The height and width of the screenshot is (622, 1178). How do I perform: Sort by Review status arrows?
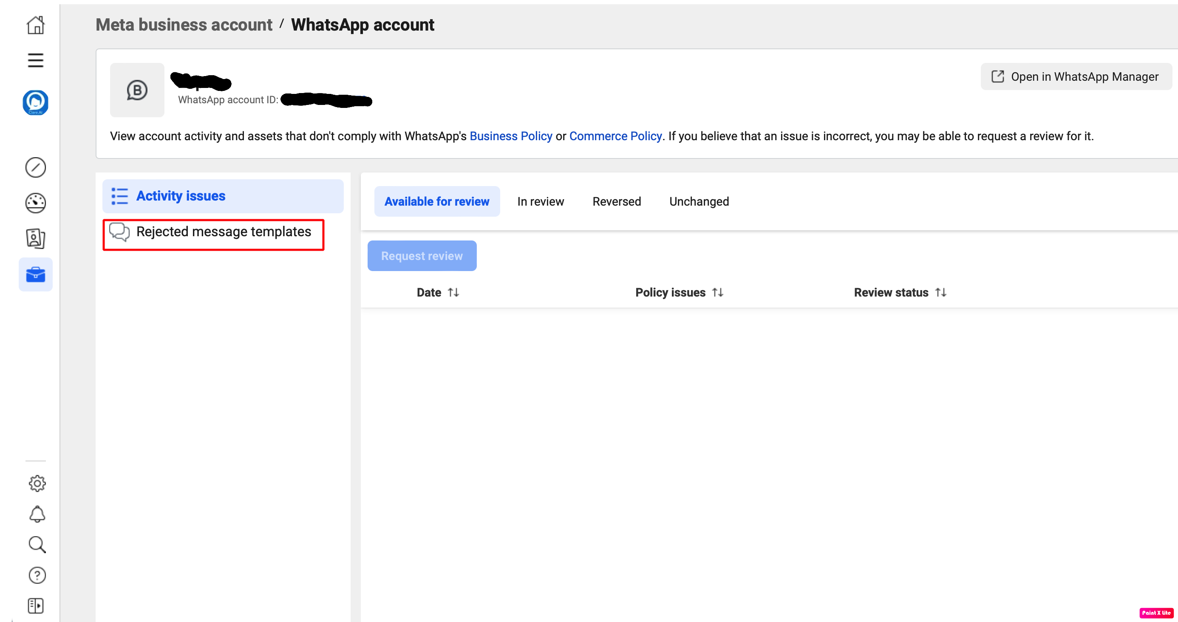[941, 292]
